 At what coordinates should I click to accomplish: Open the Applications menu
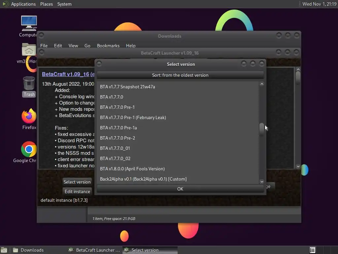pyautogui.click(x=23, y=4)
